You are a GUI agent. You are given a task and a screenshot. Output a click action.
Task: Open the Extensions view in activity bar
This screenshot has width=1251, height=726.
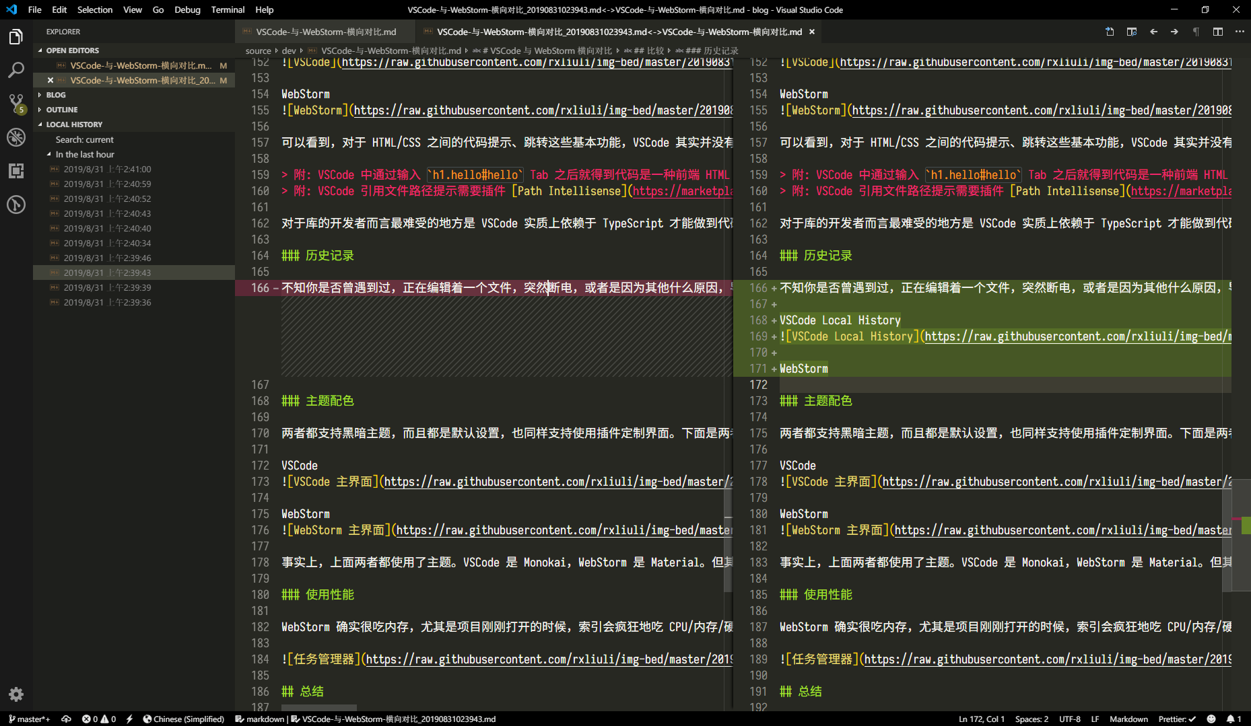click(x=16, y=171)
